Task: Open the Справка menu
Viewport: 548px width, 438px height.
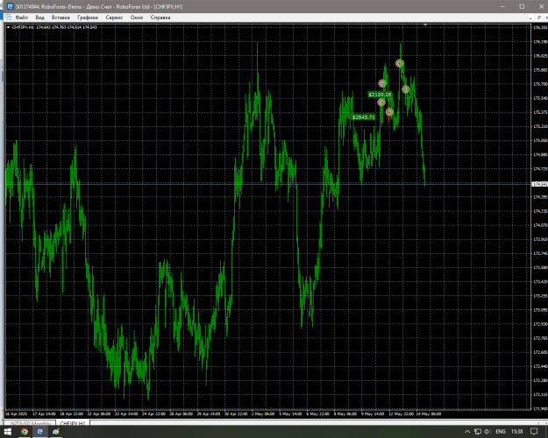Action: pos(160,18)
